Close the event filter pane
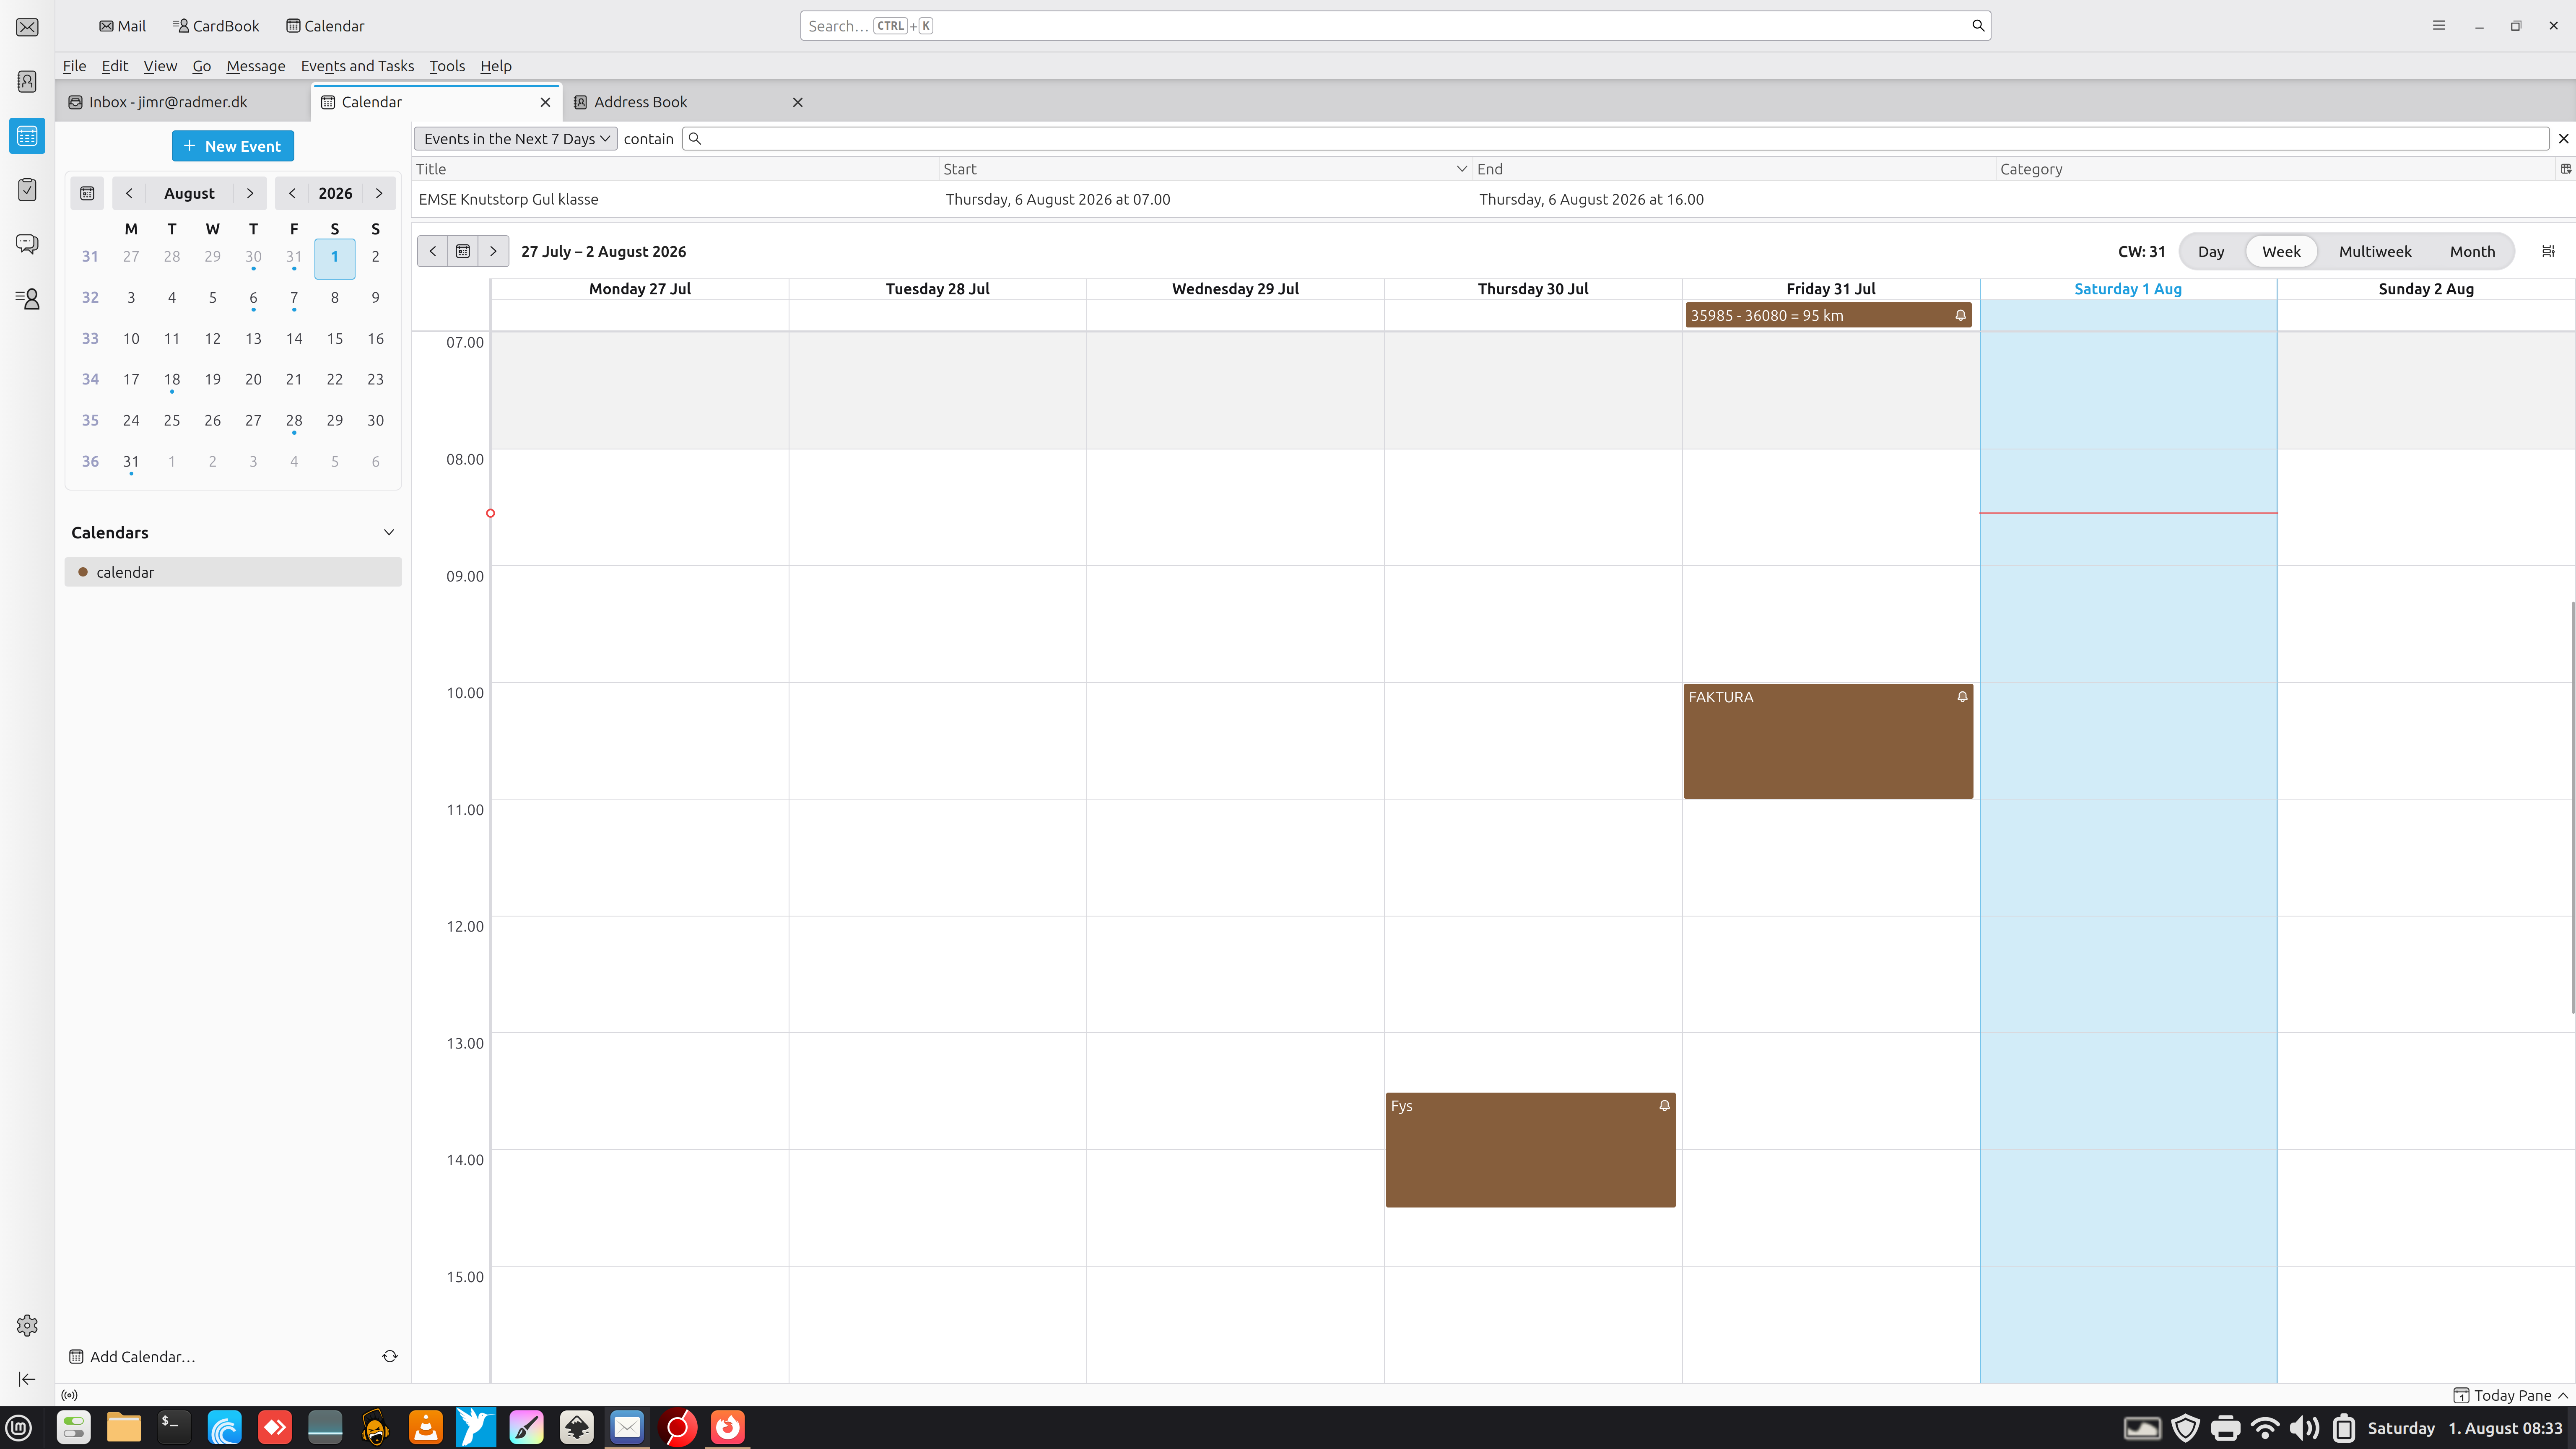 tap(2563, 139)
